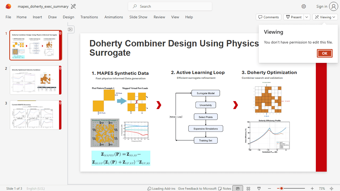Click the zoom out minus icon
Screen dimensions: 340x191
click(x=270, y=188)
